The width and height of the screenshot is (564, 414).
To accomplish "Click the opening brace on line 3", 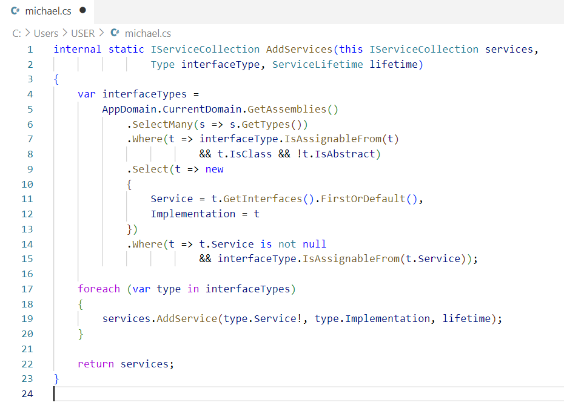I will pyautogui.click(x=56, y=79).
